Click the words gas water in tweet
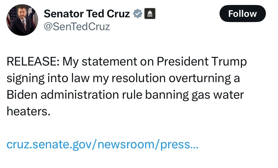The width and height of the screenshot is (278, 168). click(x=218, y=95)
